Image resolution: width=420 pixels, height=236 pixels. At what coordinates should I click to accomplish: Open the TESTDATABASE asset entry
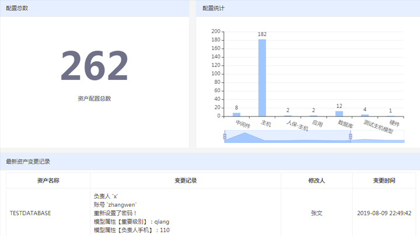pyautogui.click(x=30, y=213)
